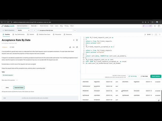Open the browser profile avatar
Image resolution: width=162 pixels, height=121 pixels.
click(157, 22)
